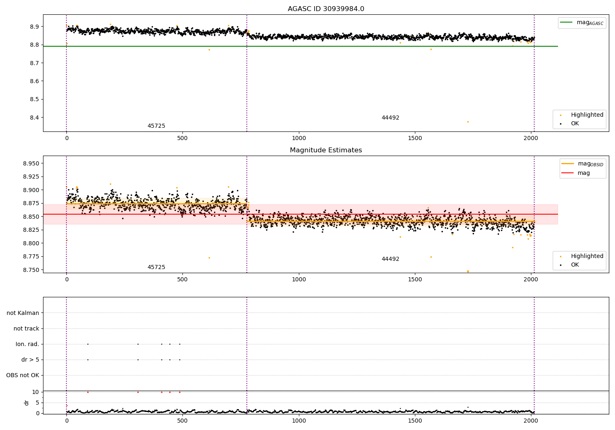Click the '8.825' y-tick label

(31, 230)
